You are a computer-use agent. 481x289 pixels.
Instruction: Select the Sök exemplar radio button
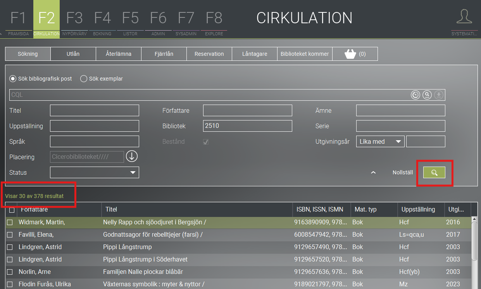(83, 79)
